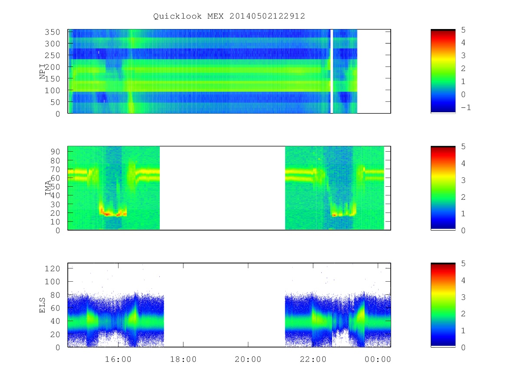Select the NPI y-axis label

point(43,71)
